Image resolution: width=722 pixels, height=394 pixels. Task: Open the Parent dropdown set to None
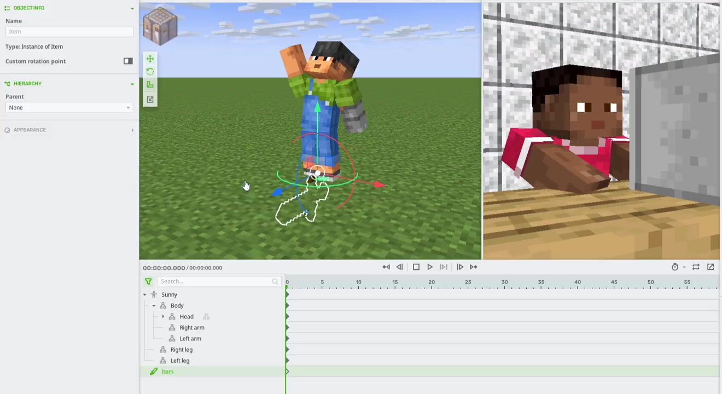(69, 108)
